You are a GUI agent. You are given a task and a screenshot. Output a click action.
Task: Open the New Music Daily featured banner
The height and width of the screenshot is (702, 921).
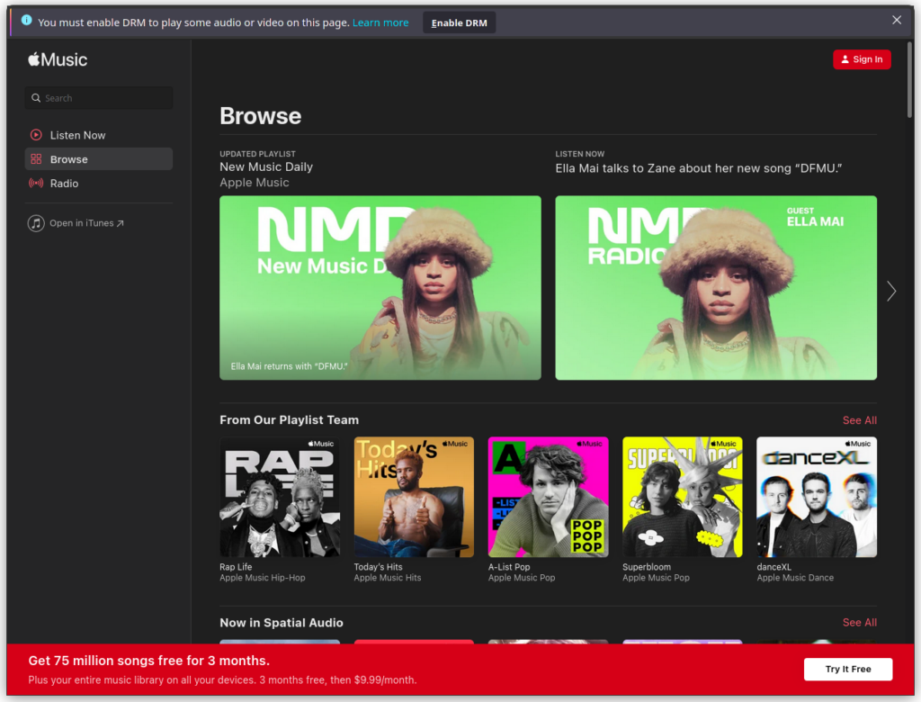380,287
